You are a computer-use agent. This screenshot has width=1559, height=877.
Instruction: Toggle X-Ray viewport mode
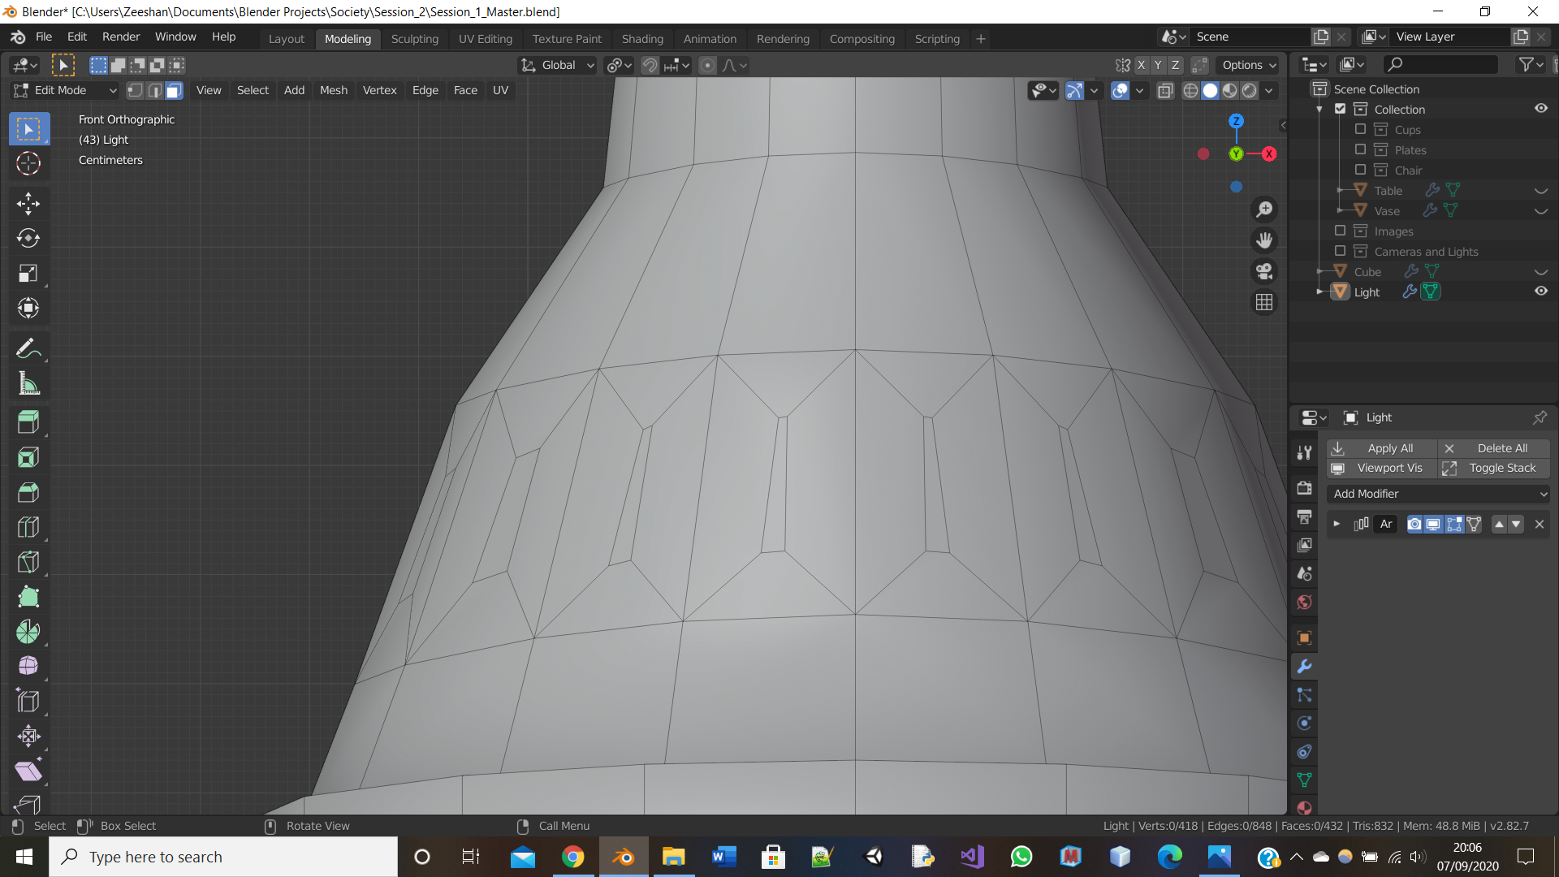1166,90
